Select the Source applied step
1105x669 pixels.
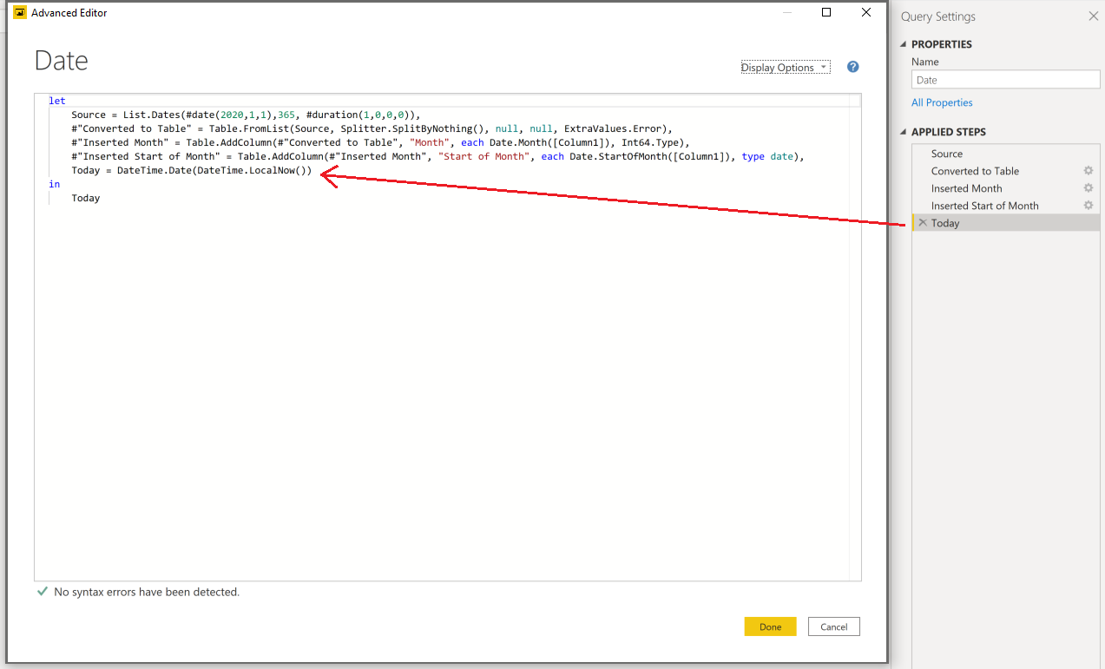(1006, 154)
